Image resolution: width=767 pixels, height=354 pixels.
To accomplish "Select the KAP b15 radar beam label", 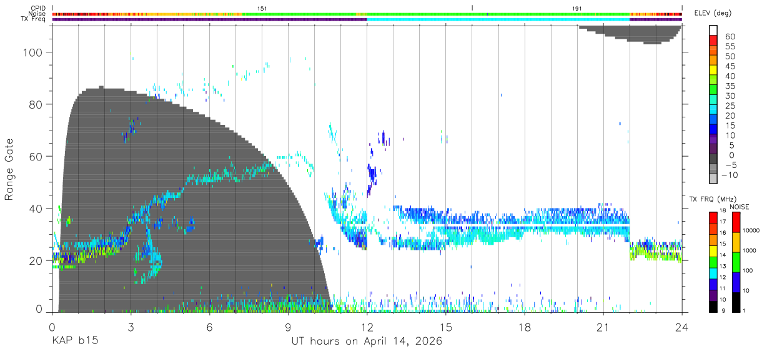I will [x=74, y=342].
